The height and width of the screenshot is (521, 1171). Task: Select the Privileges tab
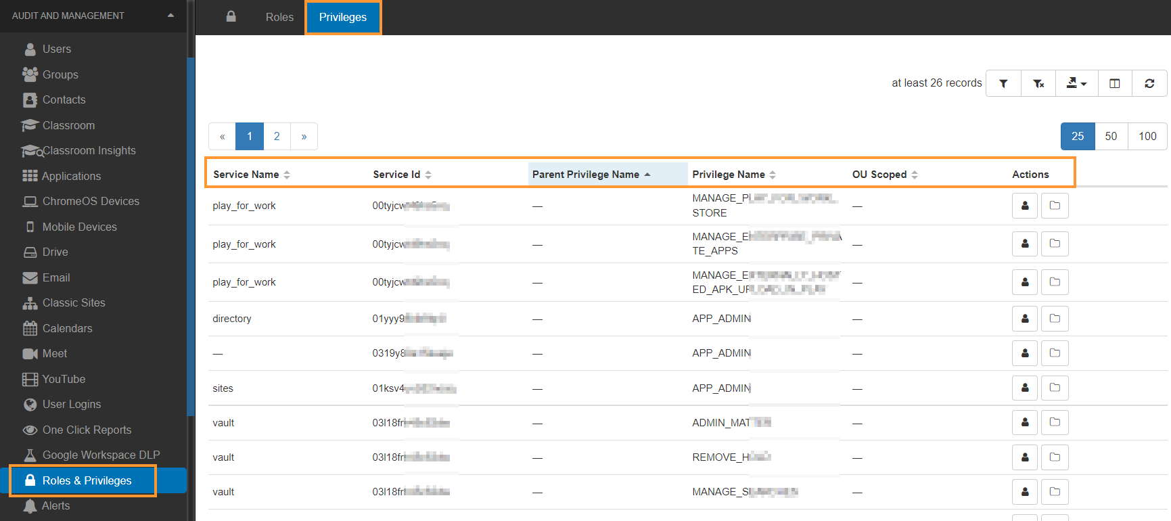343,17
